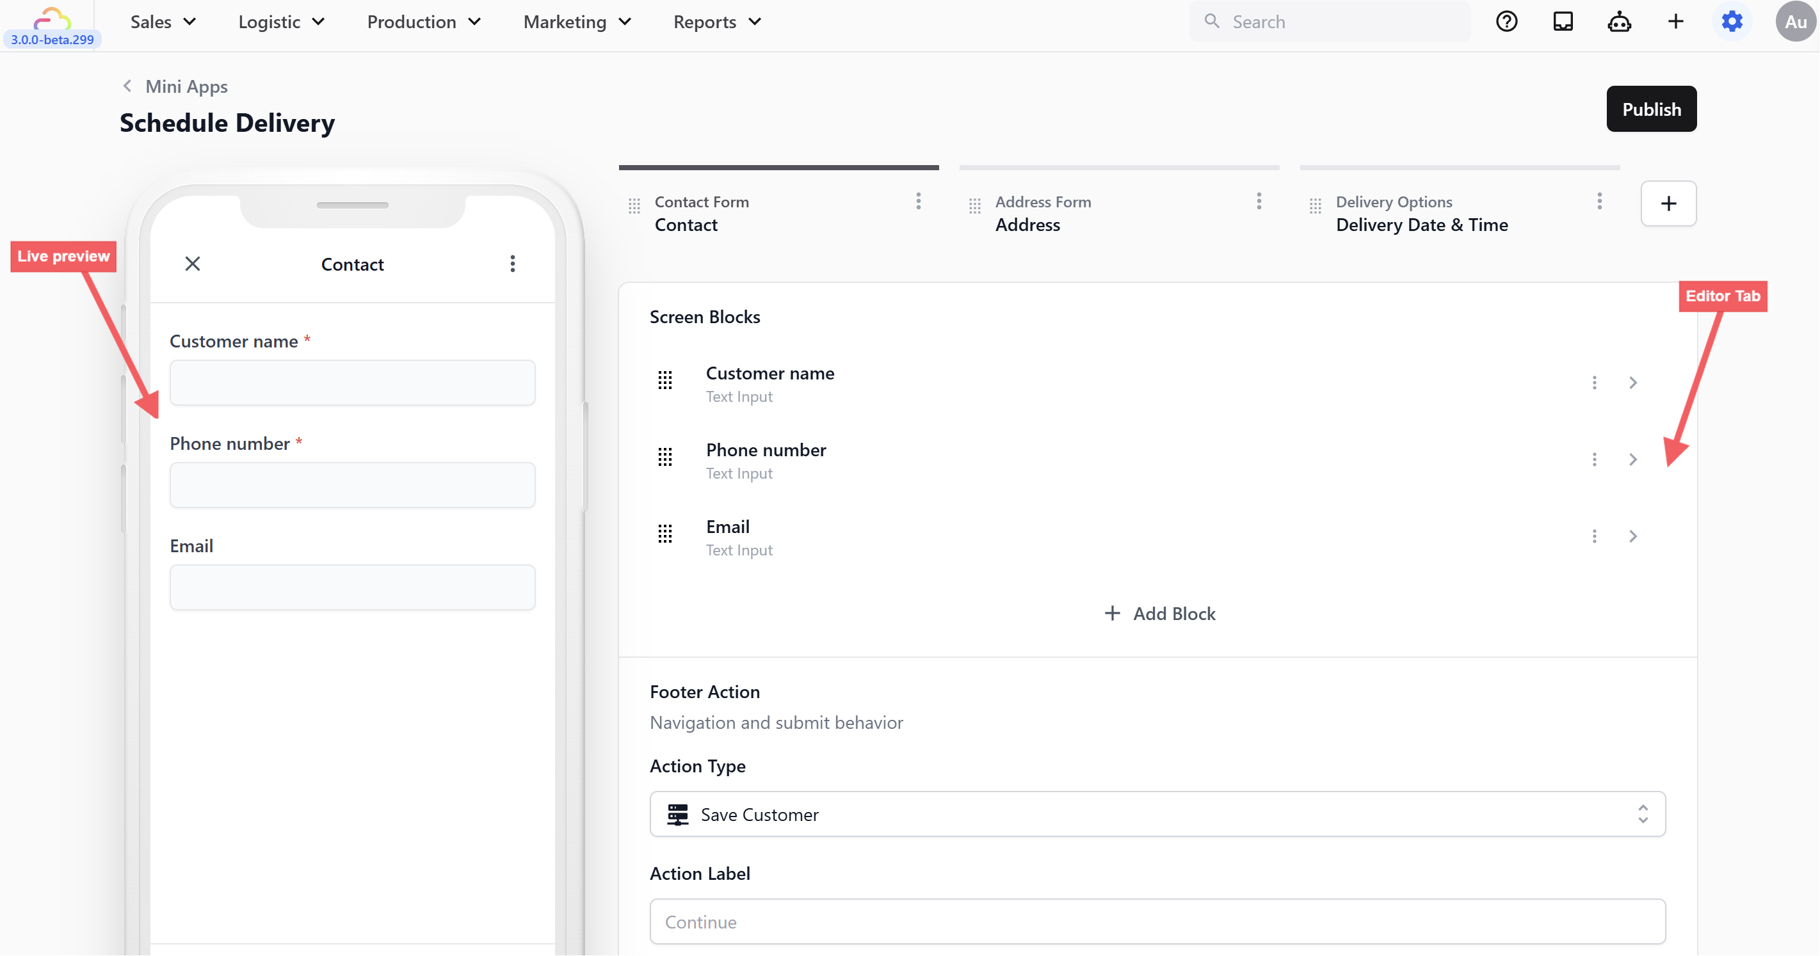Viewport: 1820px width, 956px height.
Task: Open the Reports menu
Action: [716, 22]
